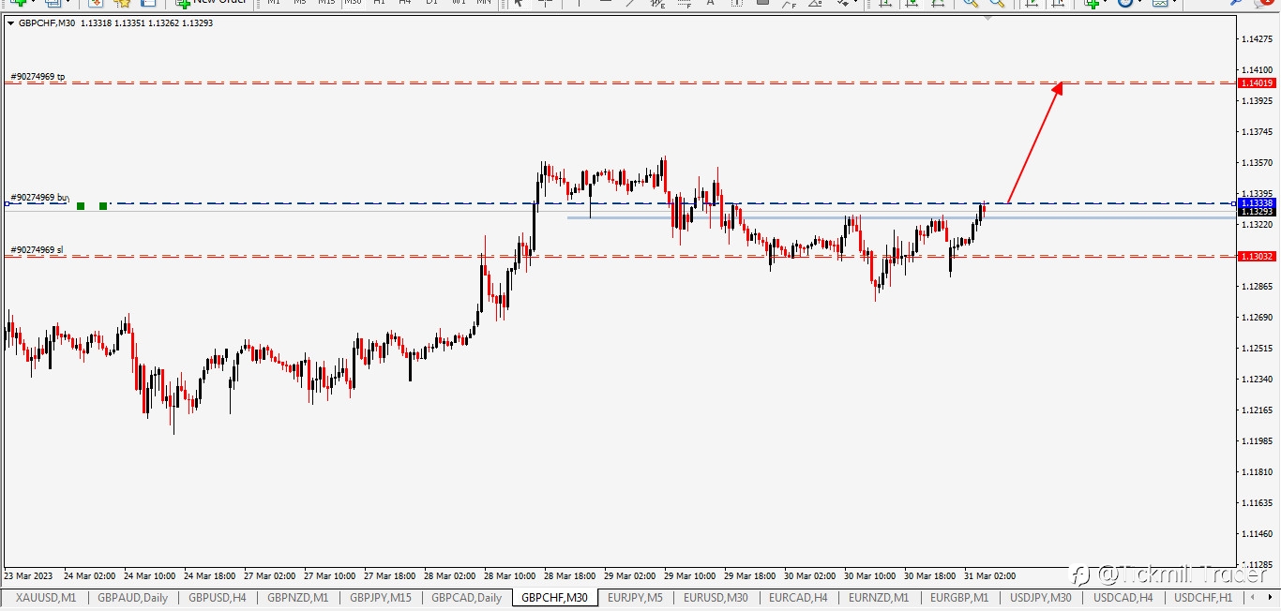Zoom out the chart with magnifier minus
This screenshot has width=1281, height=611.
point(997,3)
